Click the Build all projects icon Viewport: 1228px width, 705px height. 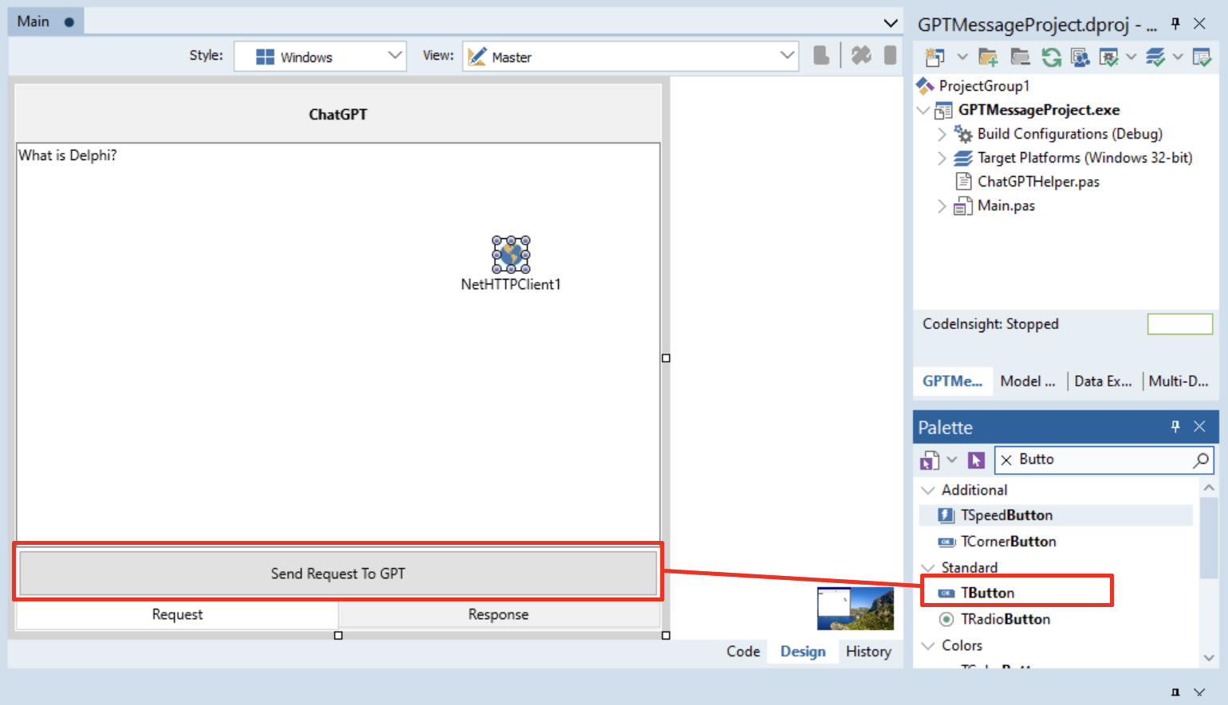pyautogui.click(x=1155, y=57)
